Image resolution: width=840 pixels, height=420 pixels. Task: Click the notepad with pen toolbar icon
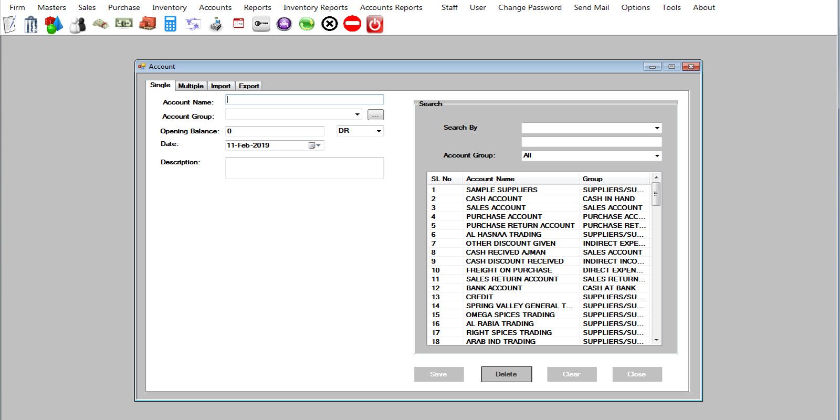click(10, 24)
